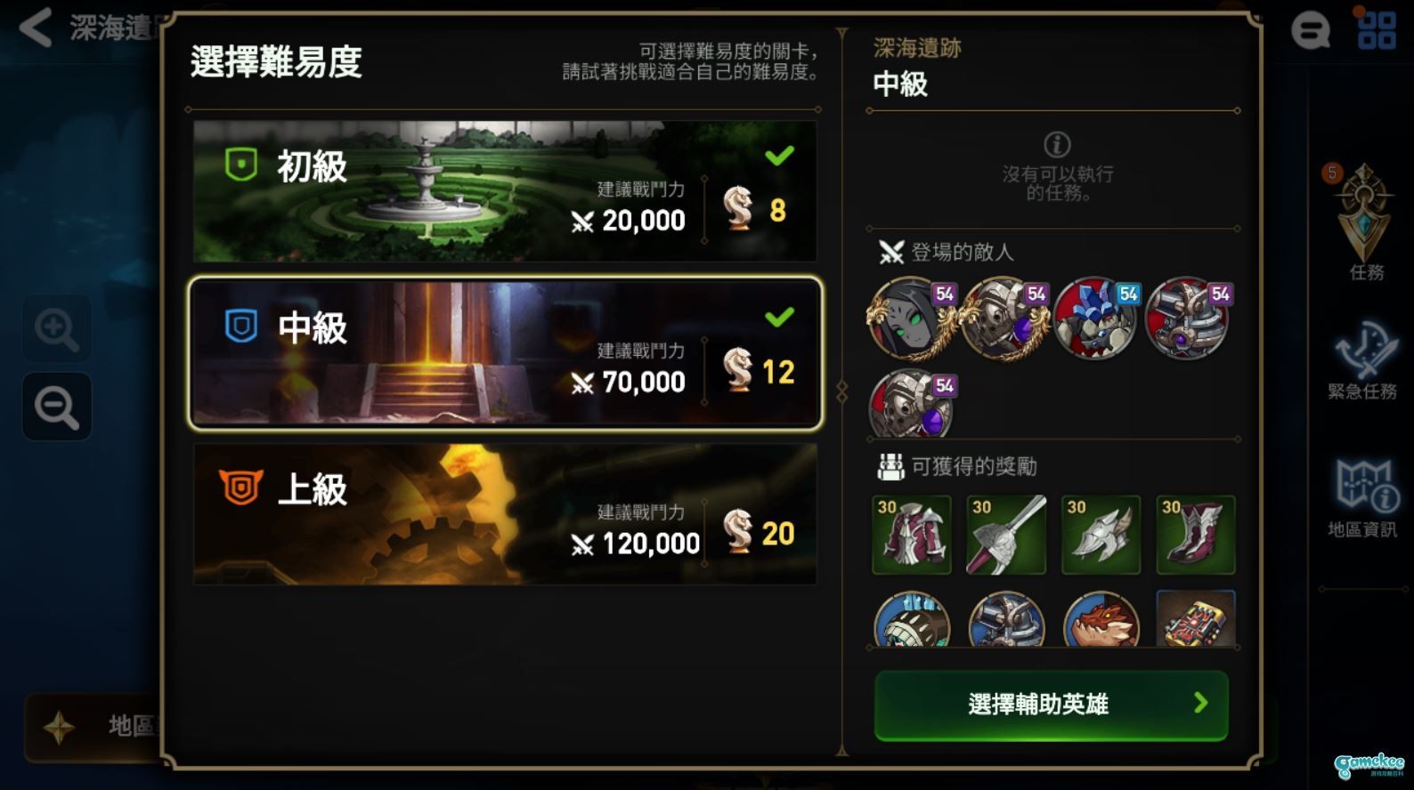Screen dimensions: 1414x790
Task: Open 地區資訊 region info icon
Action: point(1362,499)
